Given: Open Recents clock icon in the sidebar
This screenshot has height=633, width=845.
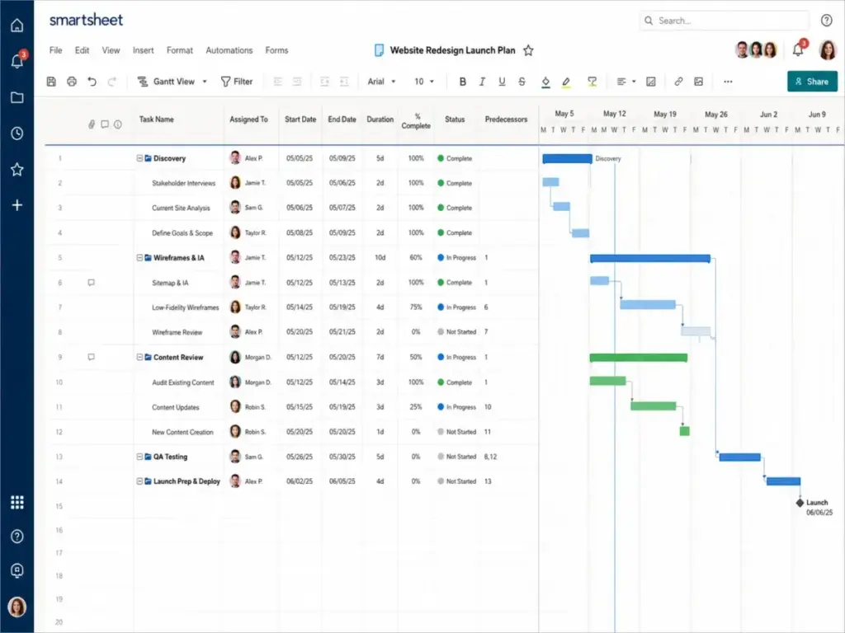Looking at the screenshot, I should coord(17,133).
